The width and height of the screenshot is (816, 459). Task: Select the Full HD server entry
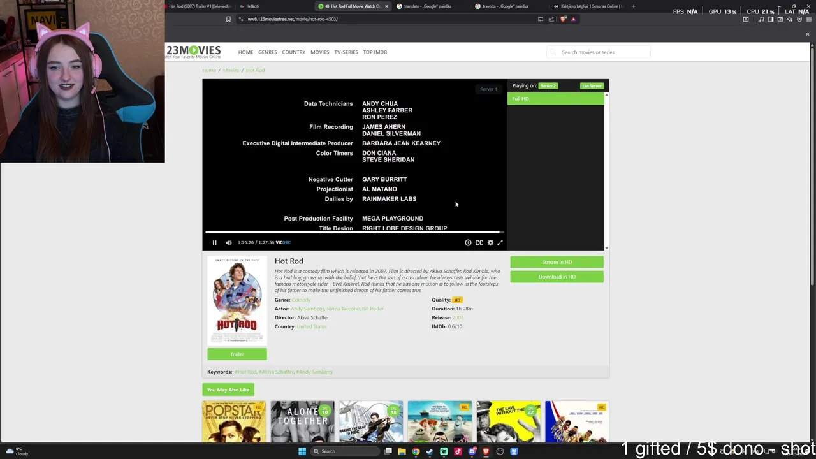pos(555,99)
